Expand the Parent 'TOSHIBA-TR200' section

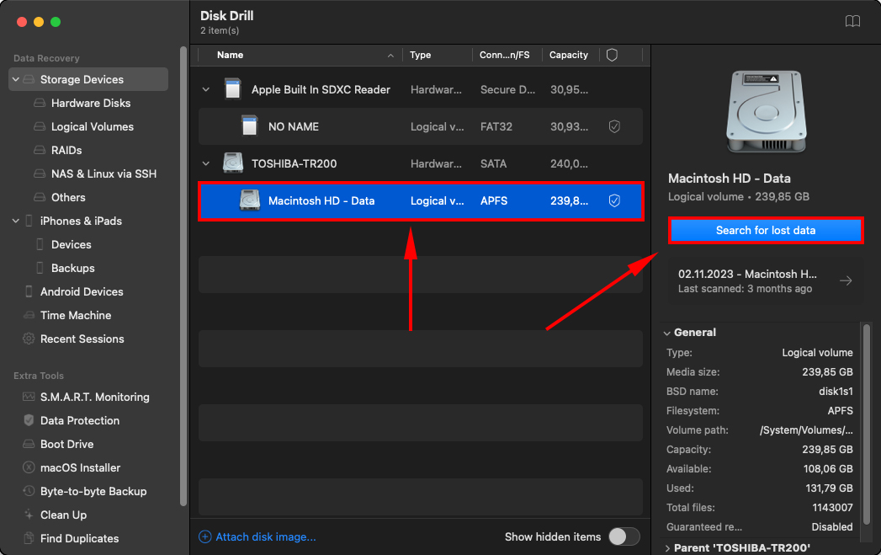[x=667, y=547]
